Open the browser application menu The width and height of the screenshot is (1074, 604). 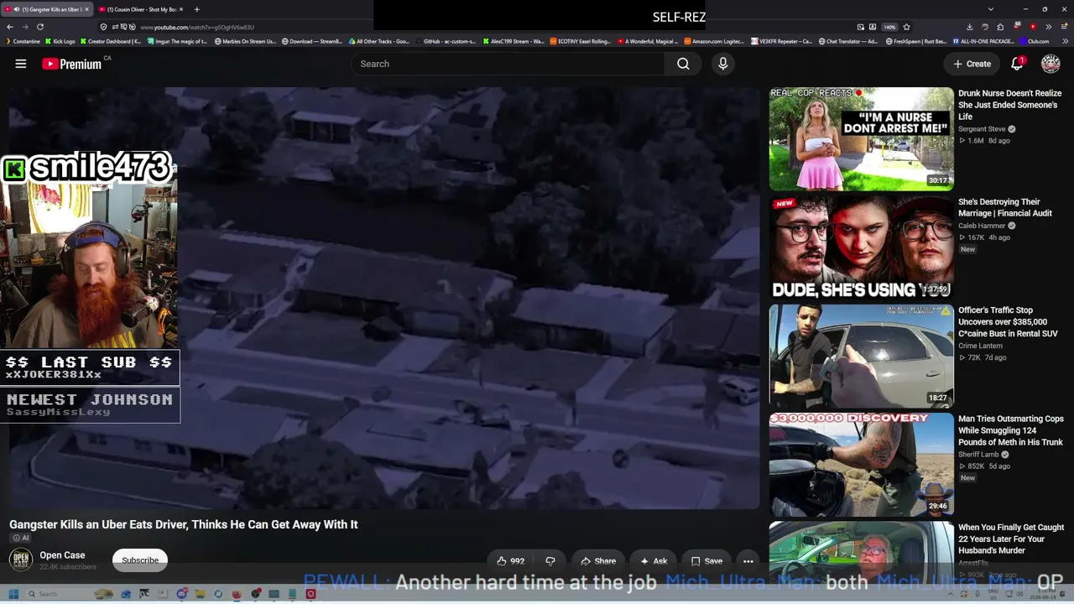point(1063,27)
